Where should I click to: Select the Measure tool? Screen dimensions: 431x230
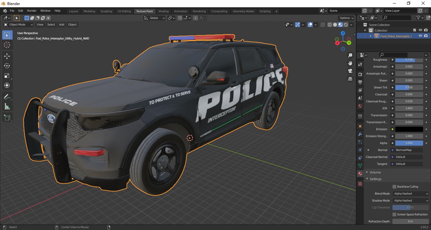(7, 106)
